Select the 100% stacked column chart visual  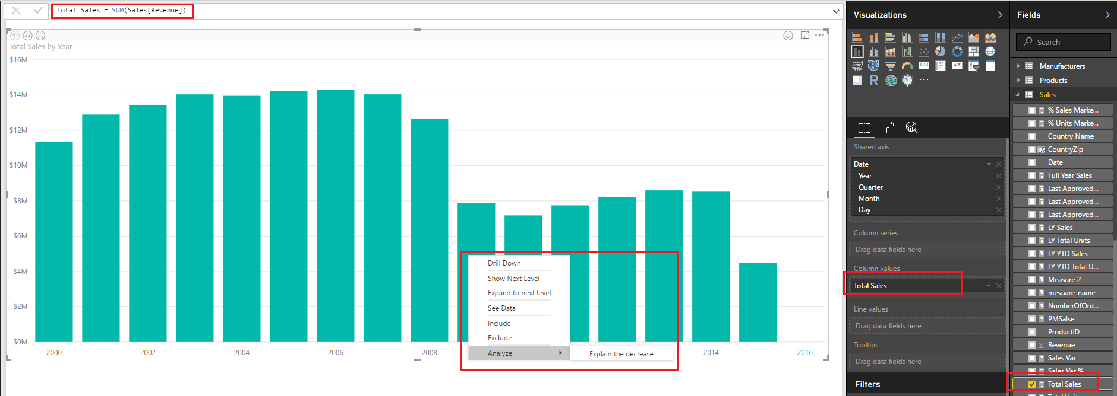(x=941, y=37)
